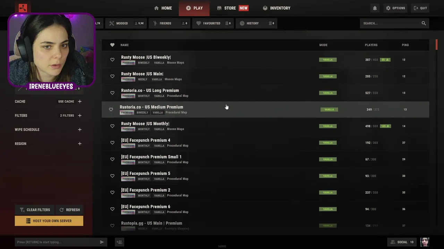This screenshot has width=444, height=249.
Task: Click the Quit button
Action: point(420,8)
